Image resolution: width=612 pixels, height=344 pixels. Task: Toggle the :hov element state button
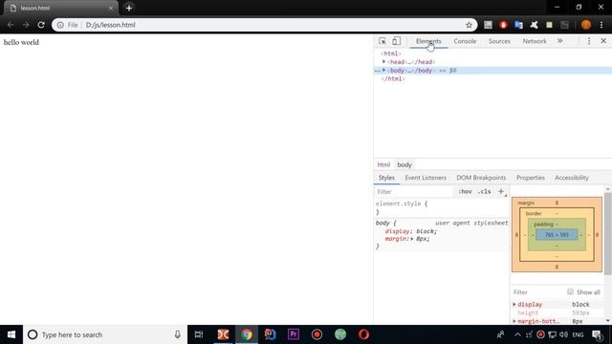point(465,191)
